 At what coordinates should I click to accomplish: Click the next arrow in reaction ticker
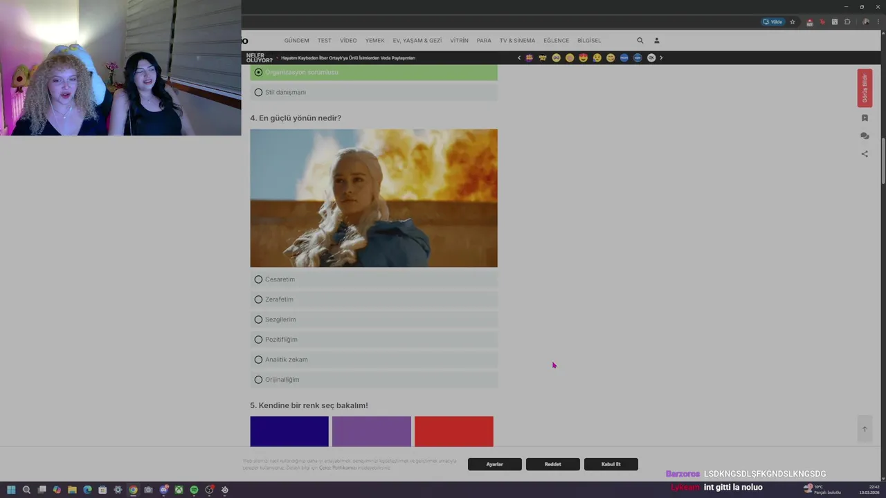click(x=661, y=58)
